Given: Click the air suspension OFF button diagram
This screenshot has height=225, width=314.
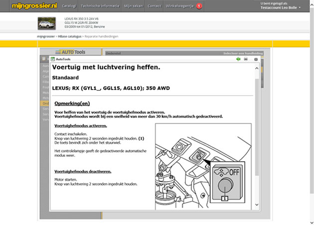Looking at the screenshot, I should (227, 181).
